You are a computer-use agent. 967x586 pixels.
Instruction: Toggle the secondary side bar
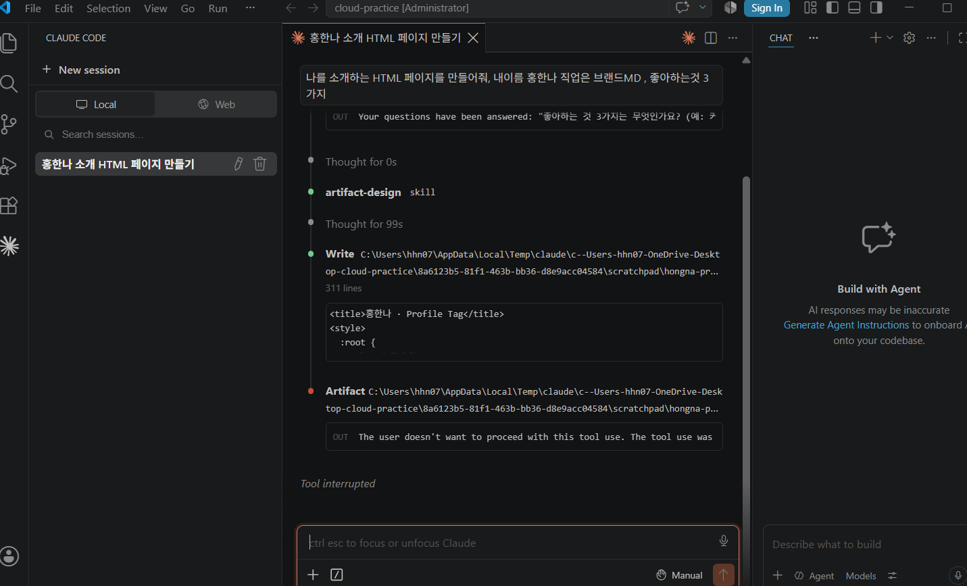pos(876,7)
